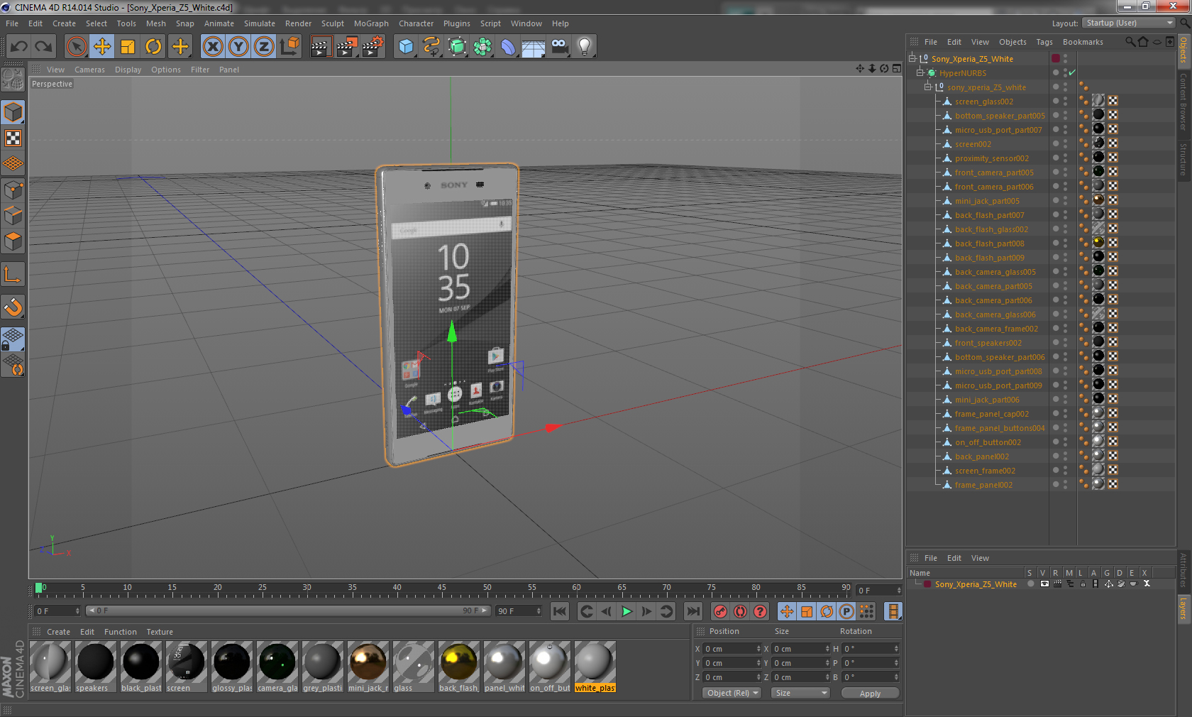The image size is (1192, 717).
Task: Add a Light object
Action: tap(585, 47)
